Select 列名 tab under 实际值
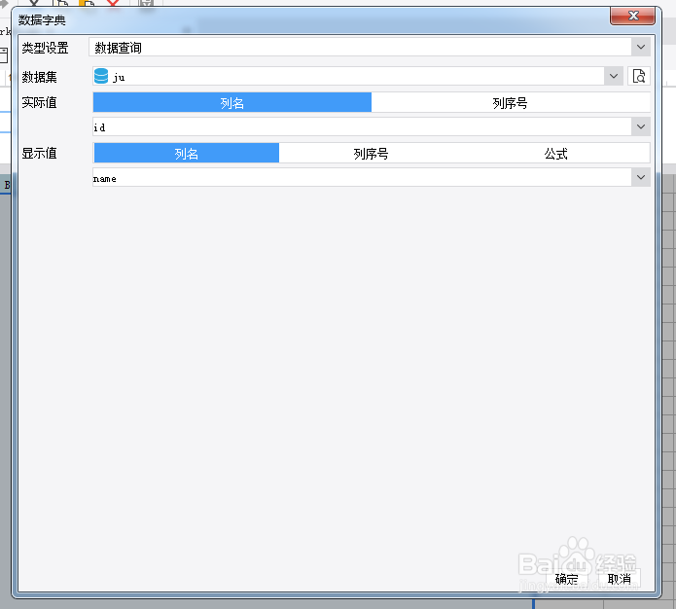This screenshot has width=676, height=609. click(232, 103)
